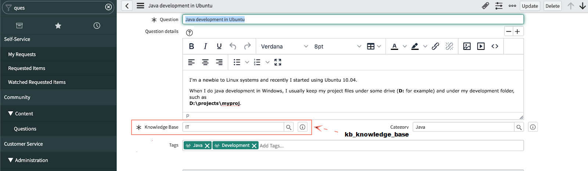
Task: Toggle underline formatting
Action: tap(219, 46)
